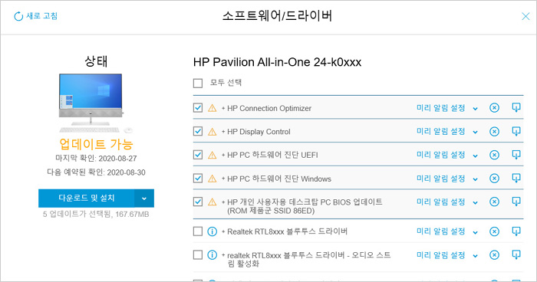
Task: Uncheck the HP Connection Optimizer checkbox
Action: [x=198, y=108]
